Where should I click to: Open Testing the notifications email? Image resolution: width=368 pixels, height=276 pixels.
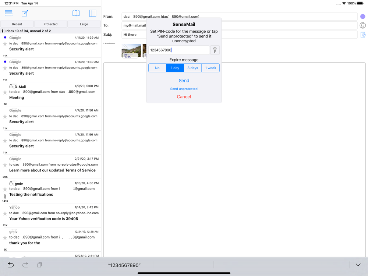point(50,191)
